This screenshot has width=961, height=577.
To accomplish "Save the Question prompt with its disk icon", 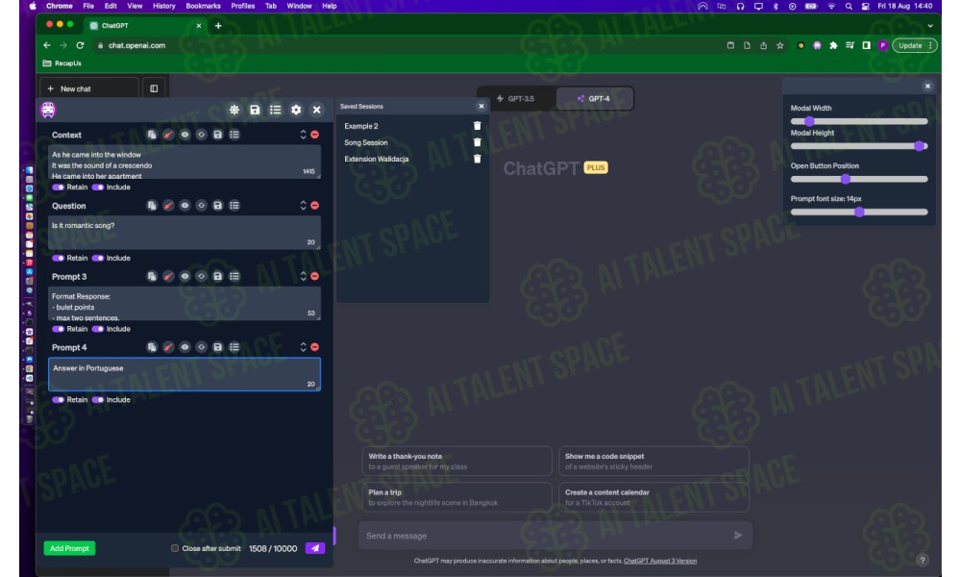I will coord(217,206).
